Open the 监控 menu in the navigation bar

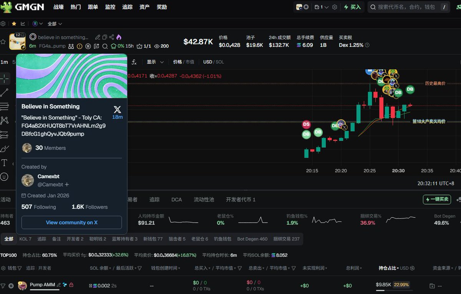click(x=110, y=7)
